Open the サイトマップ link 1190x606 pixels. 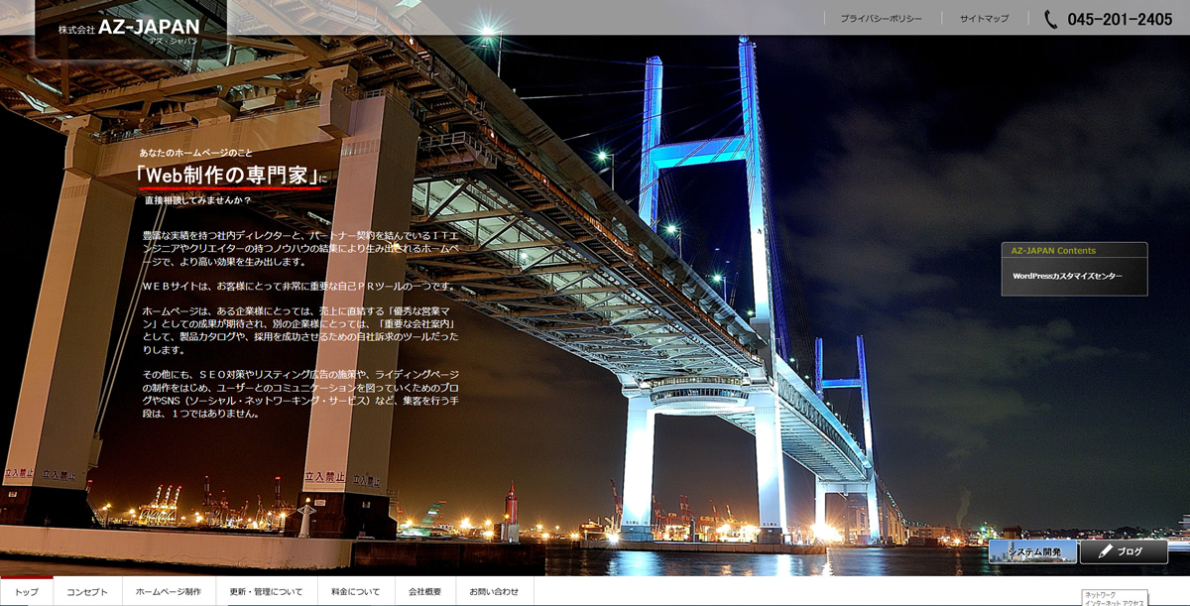coord(984,19)
